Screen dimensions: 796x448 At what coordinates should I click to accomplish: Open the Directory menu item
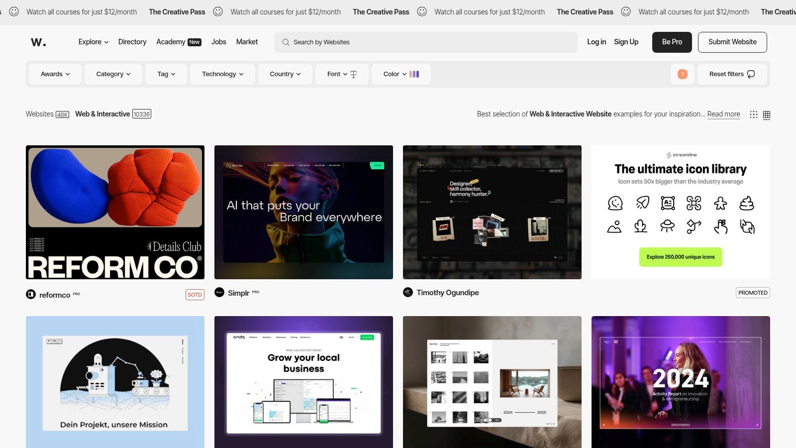[x=132, y=42]
